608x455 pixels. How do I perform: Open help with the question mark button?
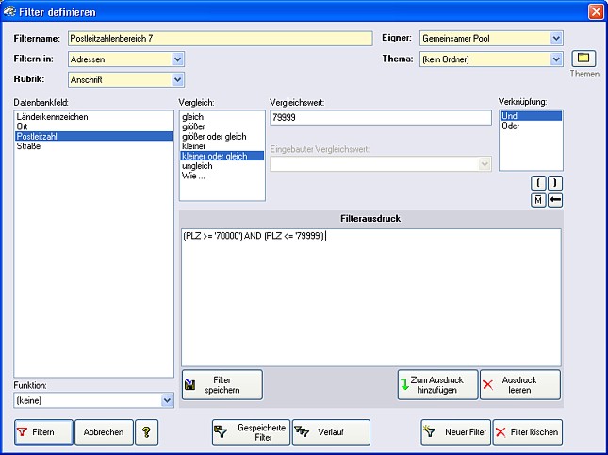click(146, 432)
